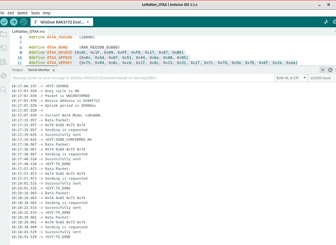This screenshot has width=336, height=245.
Task: Start debugging with the debugger toolbar icon
Action: [x=24, y=22]
